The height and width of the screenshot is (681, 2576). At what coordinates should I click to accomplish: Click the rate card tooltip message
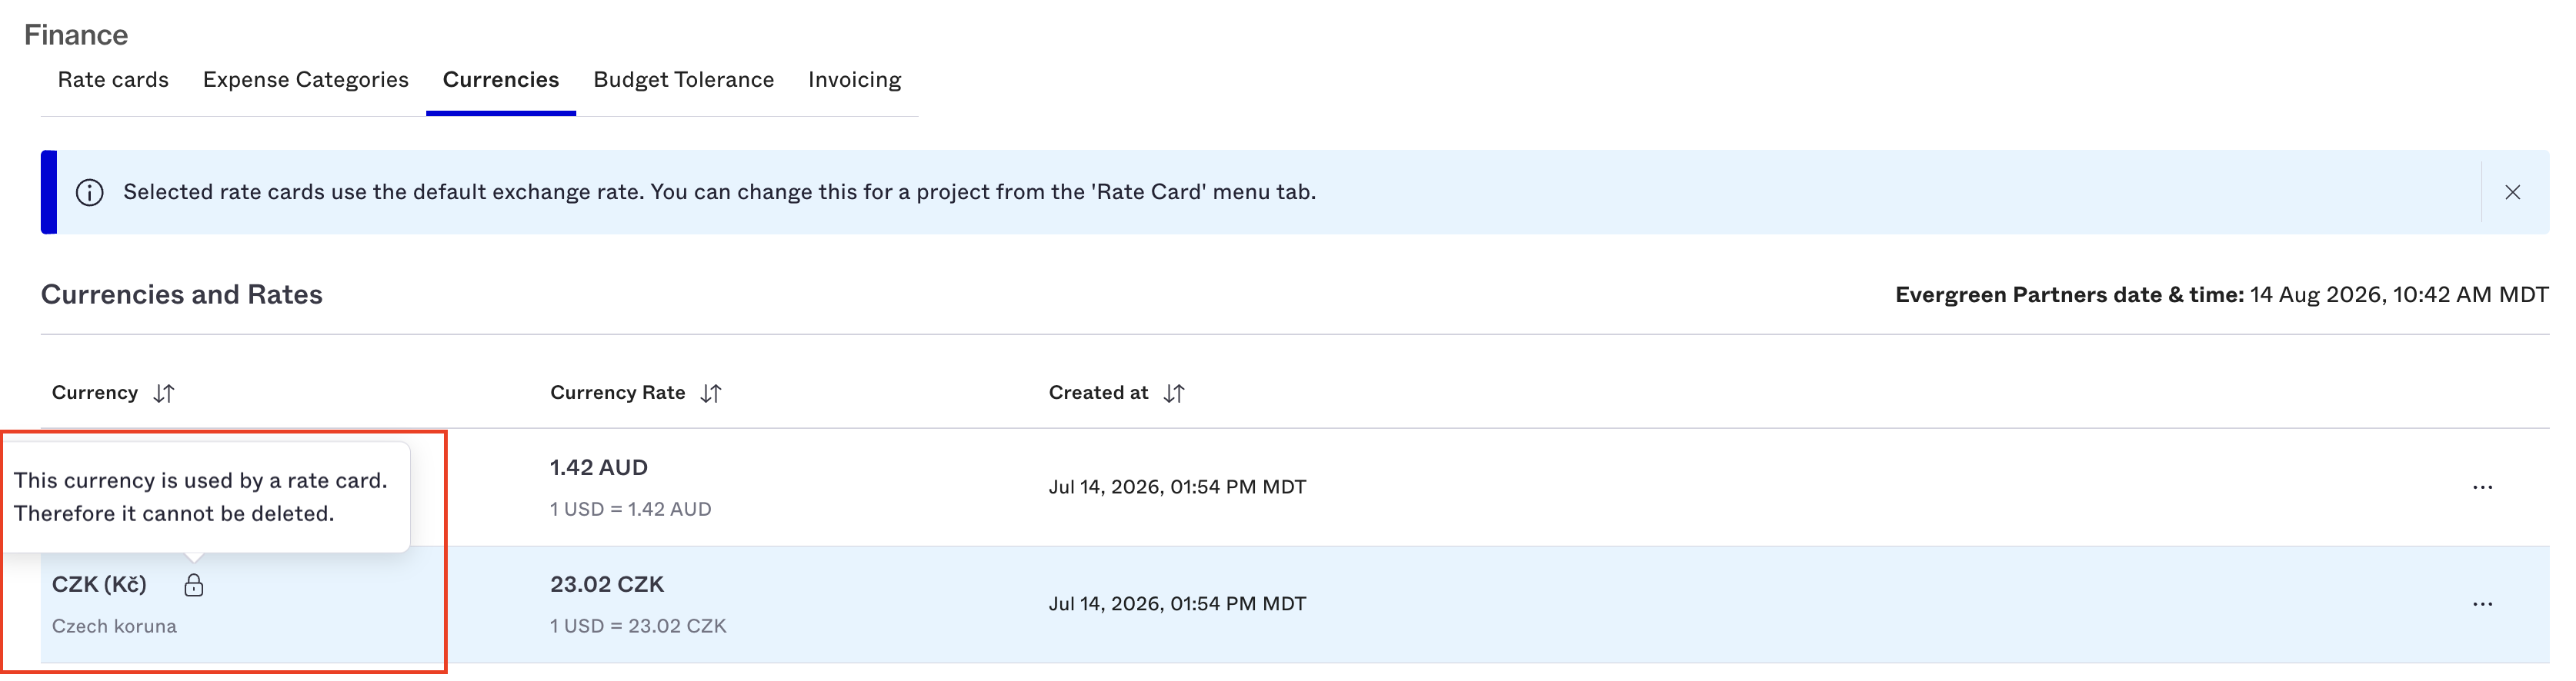coord(200,497)
